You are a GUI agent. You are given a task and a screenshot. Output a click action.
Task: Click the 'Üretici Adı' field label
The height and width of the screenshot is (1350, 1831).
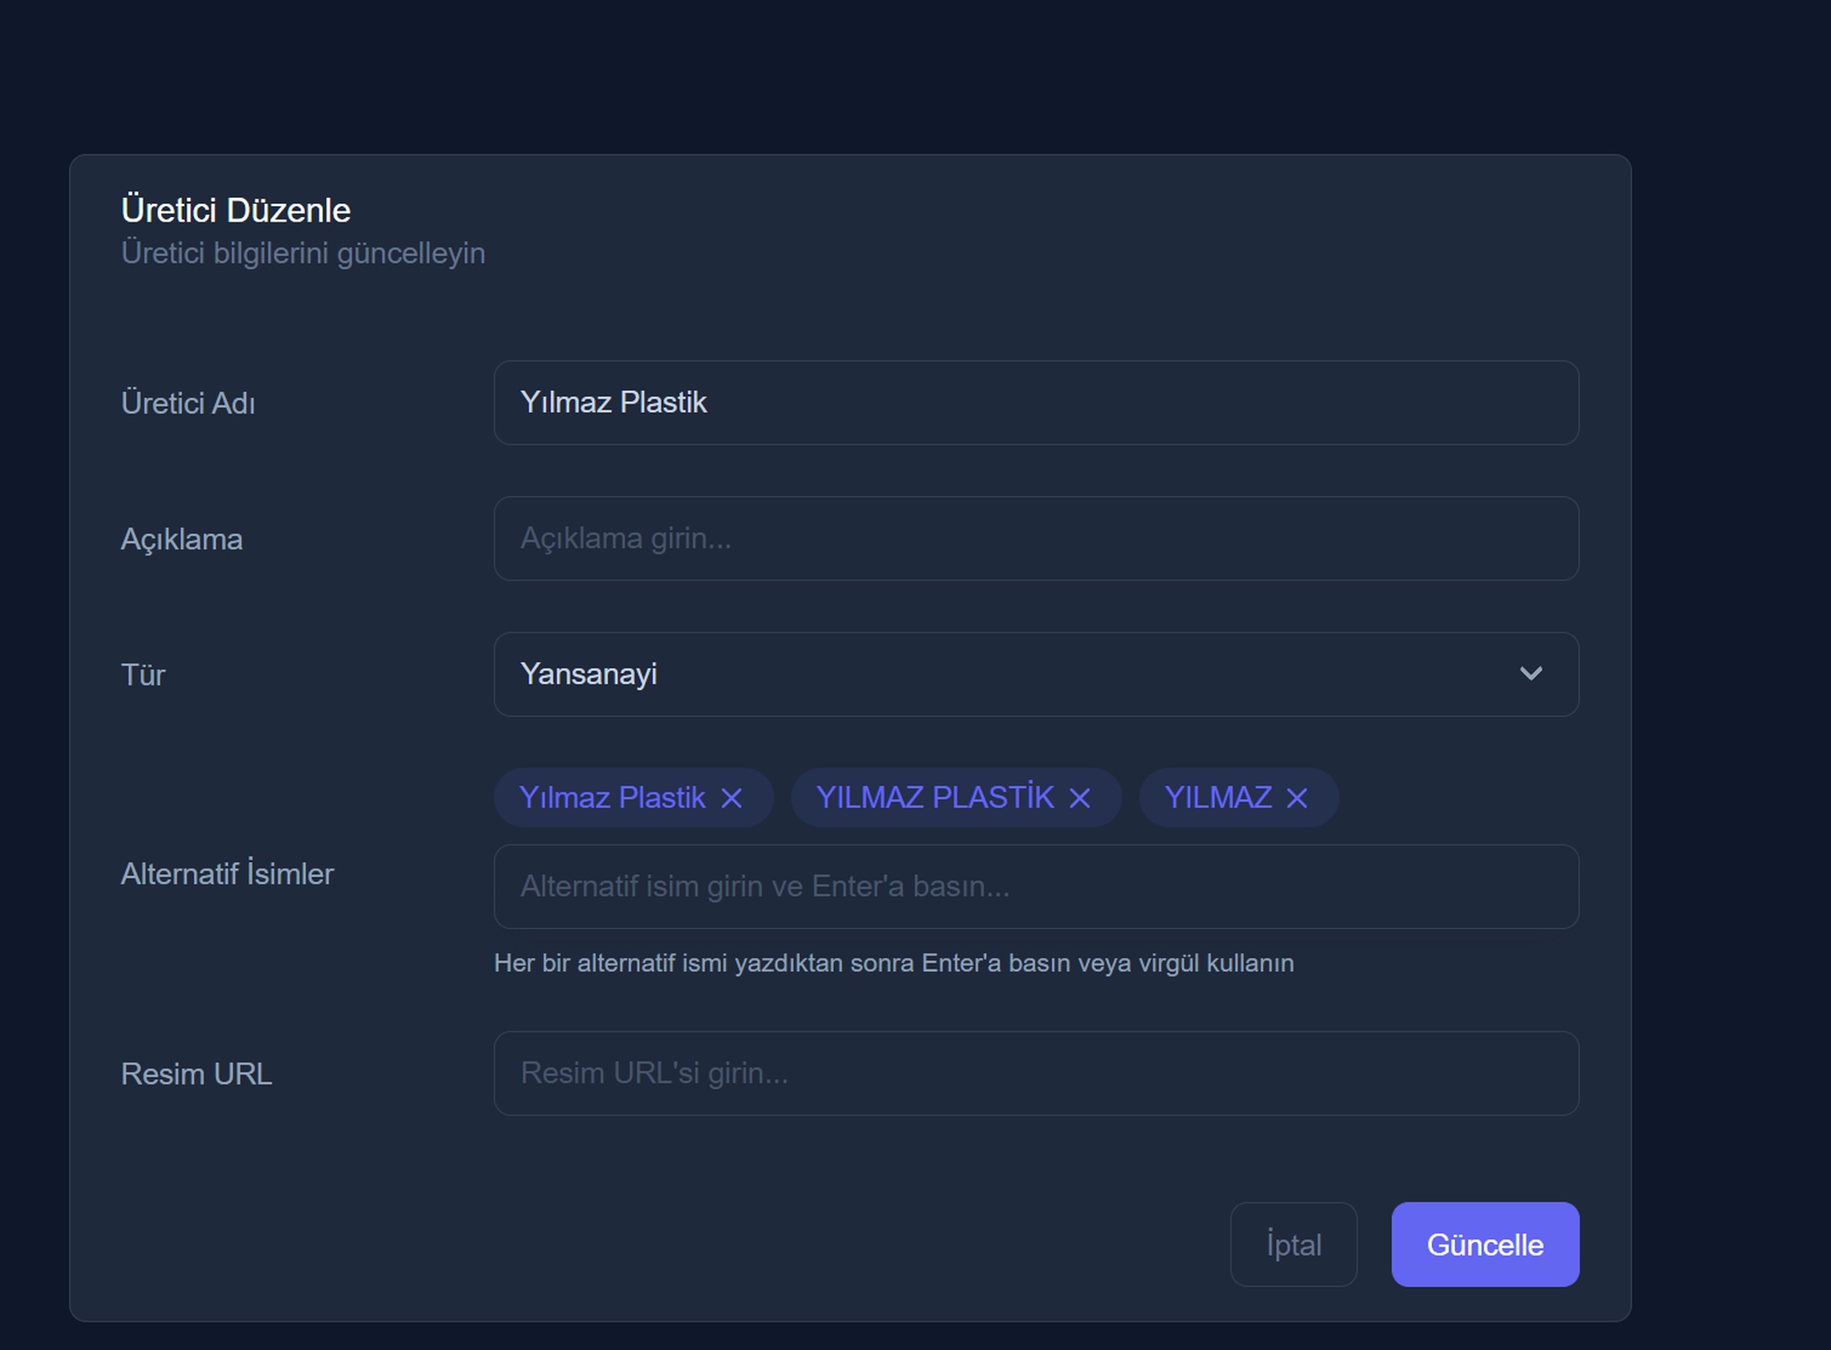(188, 403)
